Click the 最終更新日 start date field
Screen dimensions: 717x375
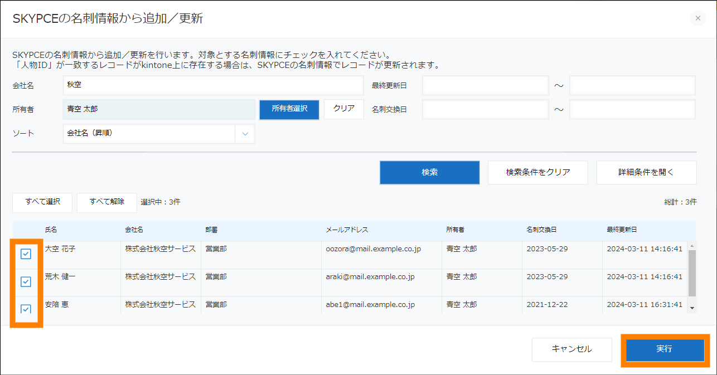485,85
